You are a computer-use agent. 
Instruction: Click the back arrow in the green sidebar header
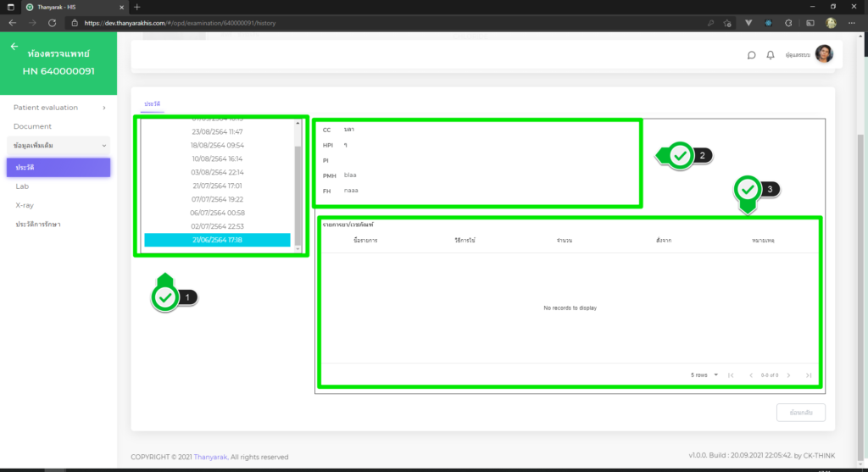[14, 47]
